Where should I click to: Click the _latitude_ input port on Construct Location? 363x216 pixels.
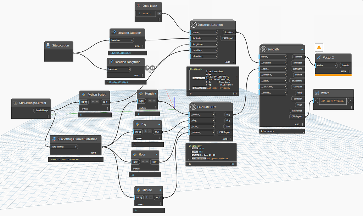pos(204,38)
